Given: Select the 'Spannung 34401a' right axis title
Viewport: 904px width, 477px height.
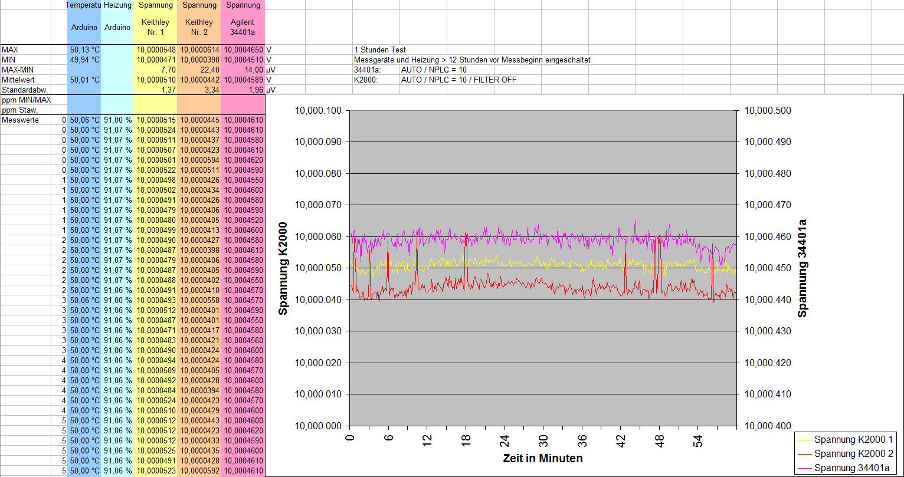Looking at the screenshot, I should click(802, 268).
